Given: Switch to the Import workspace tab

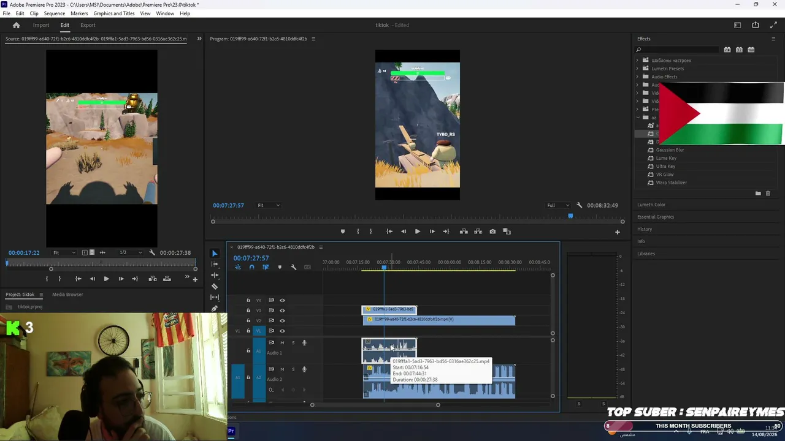Looking at the screenshot, I should tap(41, 25).
